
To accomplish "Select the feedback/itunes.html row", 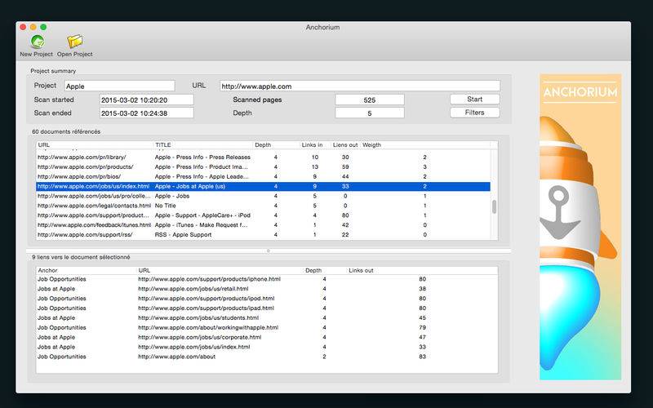I will pos(263,225).
